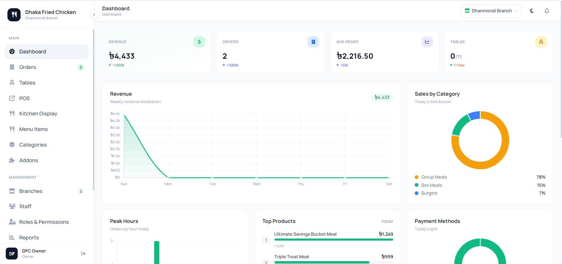Click the green Box Meals legend dot
The width and height of the screenshot is (562, 264).
[x=417, y=185]
